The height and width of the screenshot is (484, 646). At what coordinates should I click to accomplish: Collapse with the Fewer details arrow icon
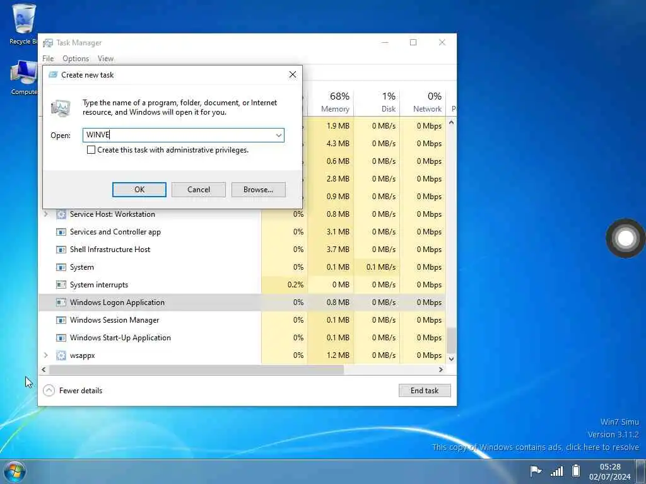(x=49, y=390)
